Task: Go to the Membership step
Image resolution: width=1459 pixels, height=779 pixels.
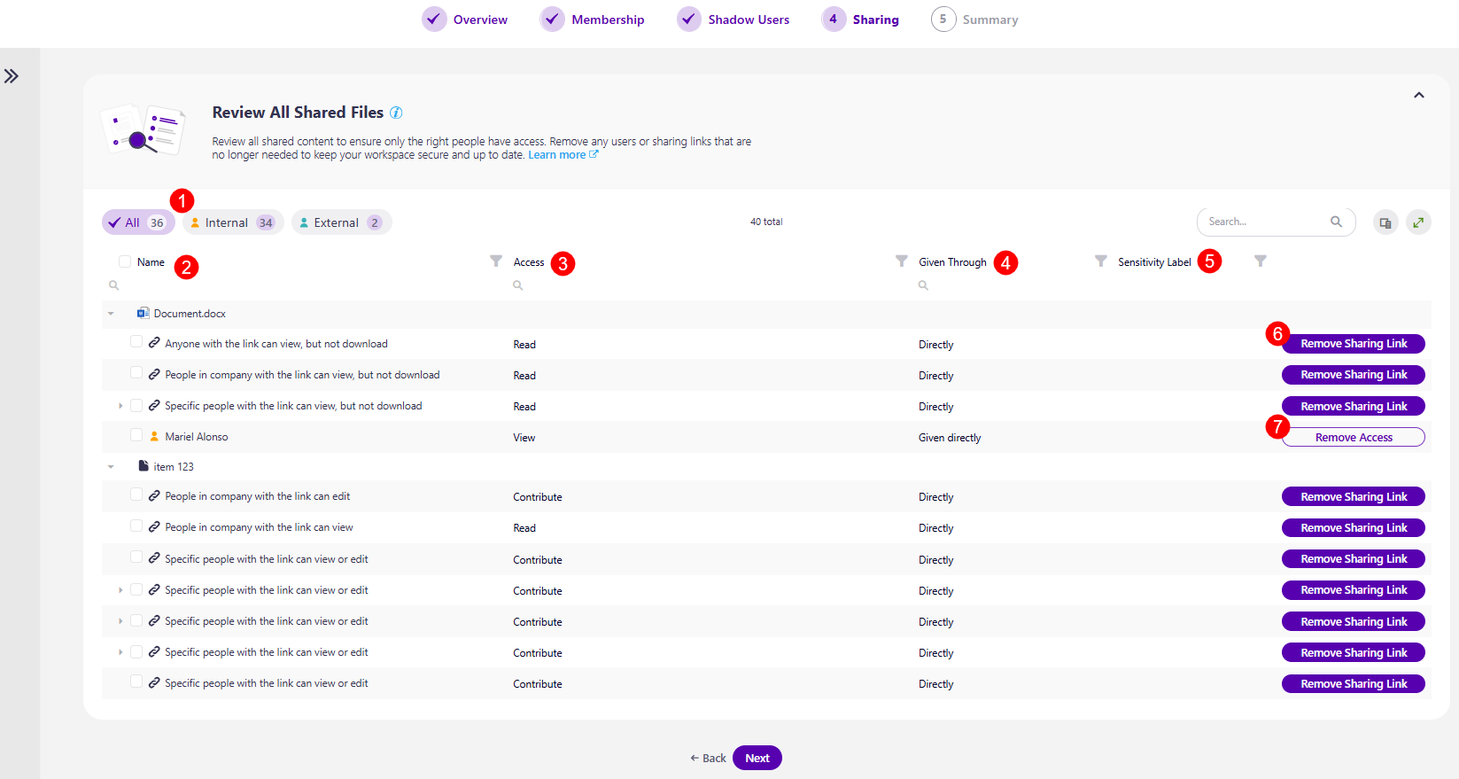Action: pyautogui.click(x=593, y=19)
